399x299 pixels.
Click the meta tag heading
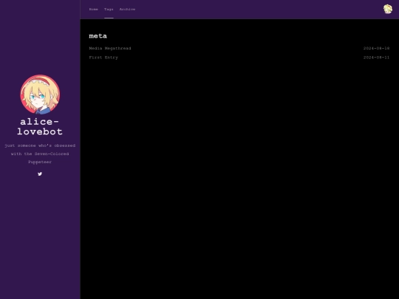(98, 36)
